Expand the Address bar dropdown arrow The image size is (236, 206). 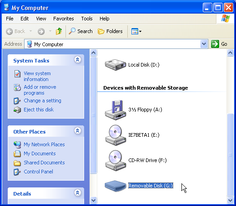coord(204,44)
